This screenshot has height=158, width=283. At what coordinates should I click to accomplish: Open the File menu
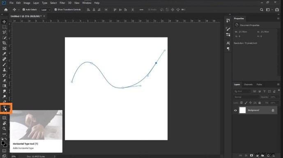pyautogui.click(x=12, y=3)
